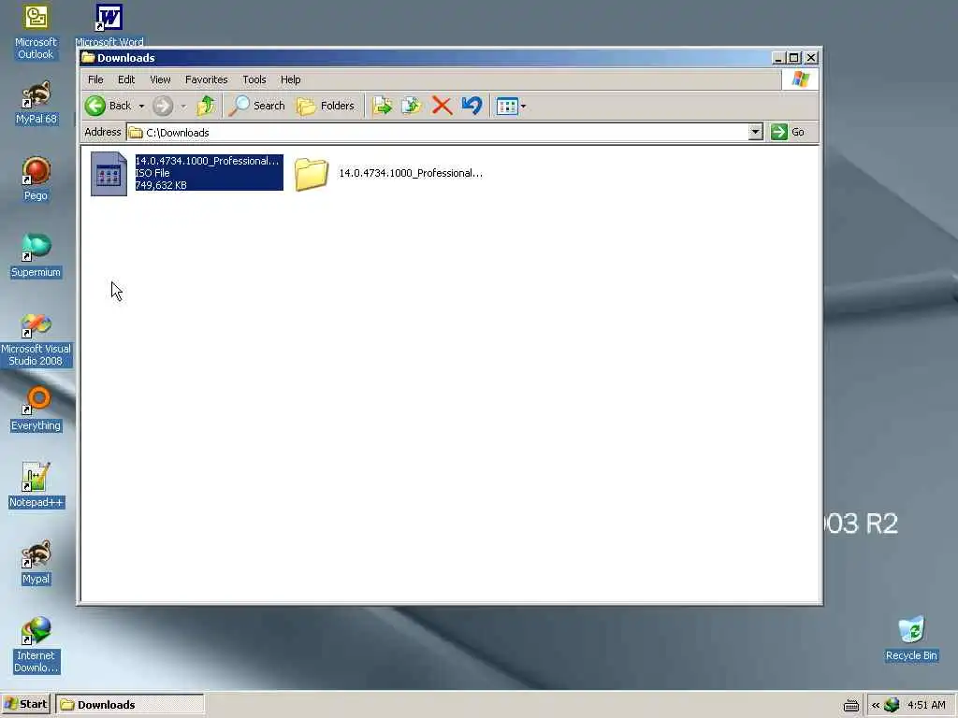
Task: Select Mypal raccoon desktop shortcut
Action: (36, 563)
